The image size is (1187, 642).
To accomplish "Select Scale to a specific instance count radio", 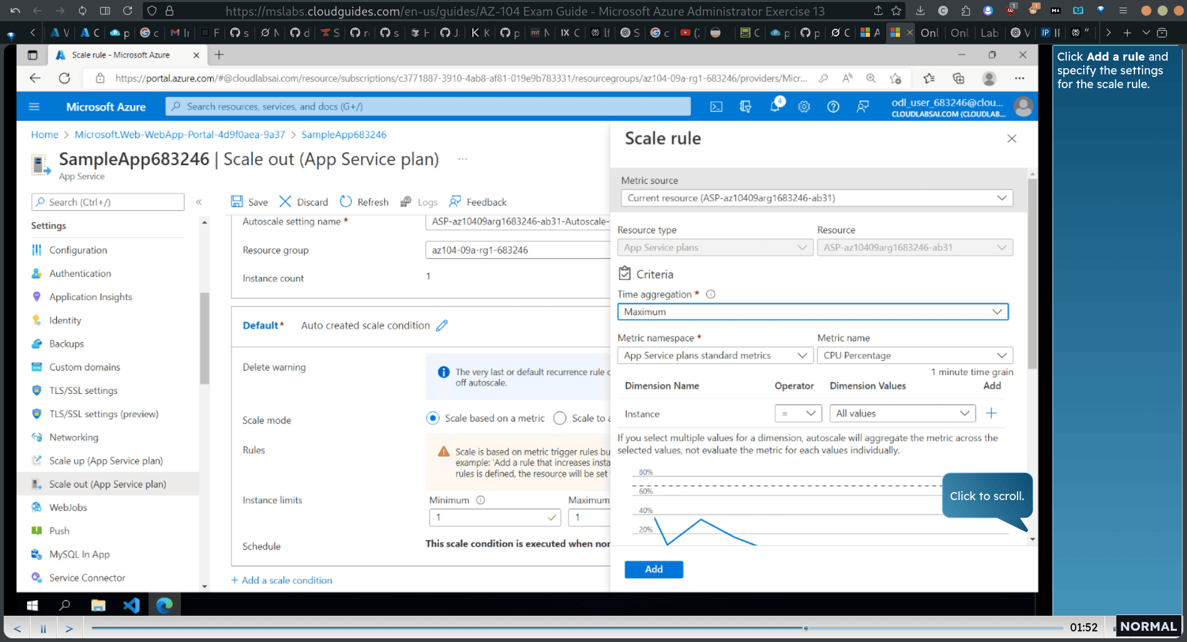I will point(560,418).
